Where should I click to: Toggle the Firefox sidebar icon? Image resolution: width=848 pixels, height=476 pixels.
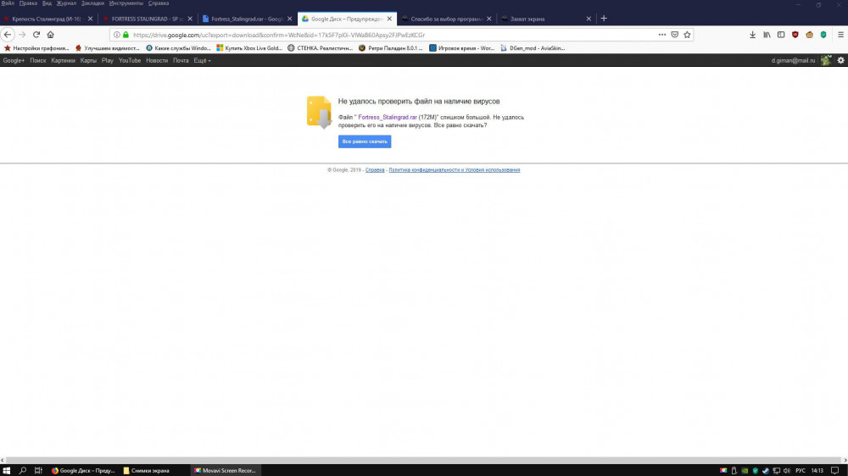point(781,35)
